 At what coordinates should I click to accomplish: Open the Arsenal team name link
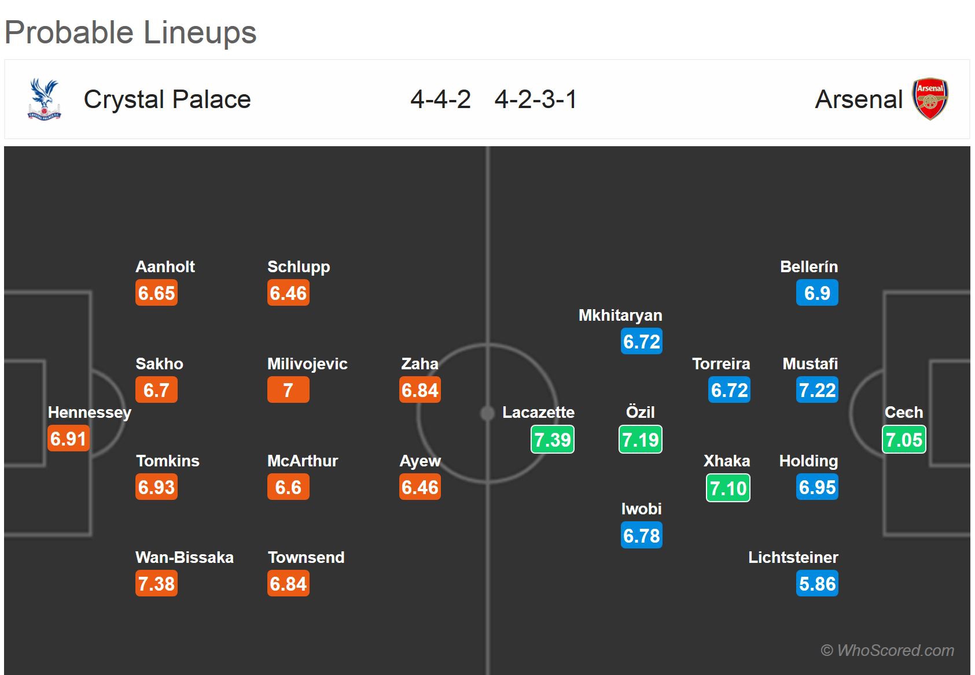point(858,99)
